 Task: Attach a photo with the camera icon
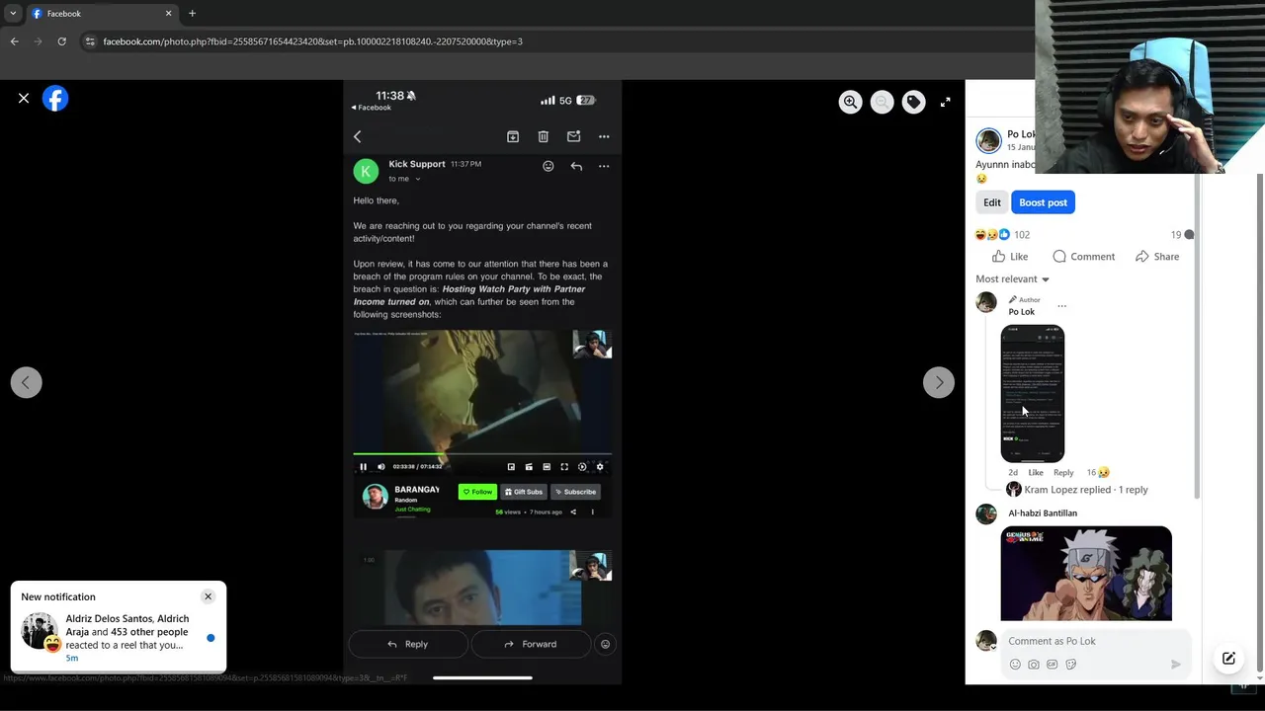[1034, 665]
